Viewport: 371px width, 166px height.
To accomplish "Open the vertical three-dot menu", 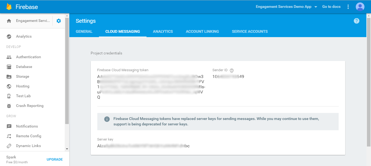I will tap(348, 7).
